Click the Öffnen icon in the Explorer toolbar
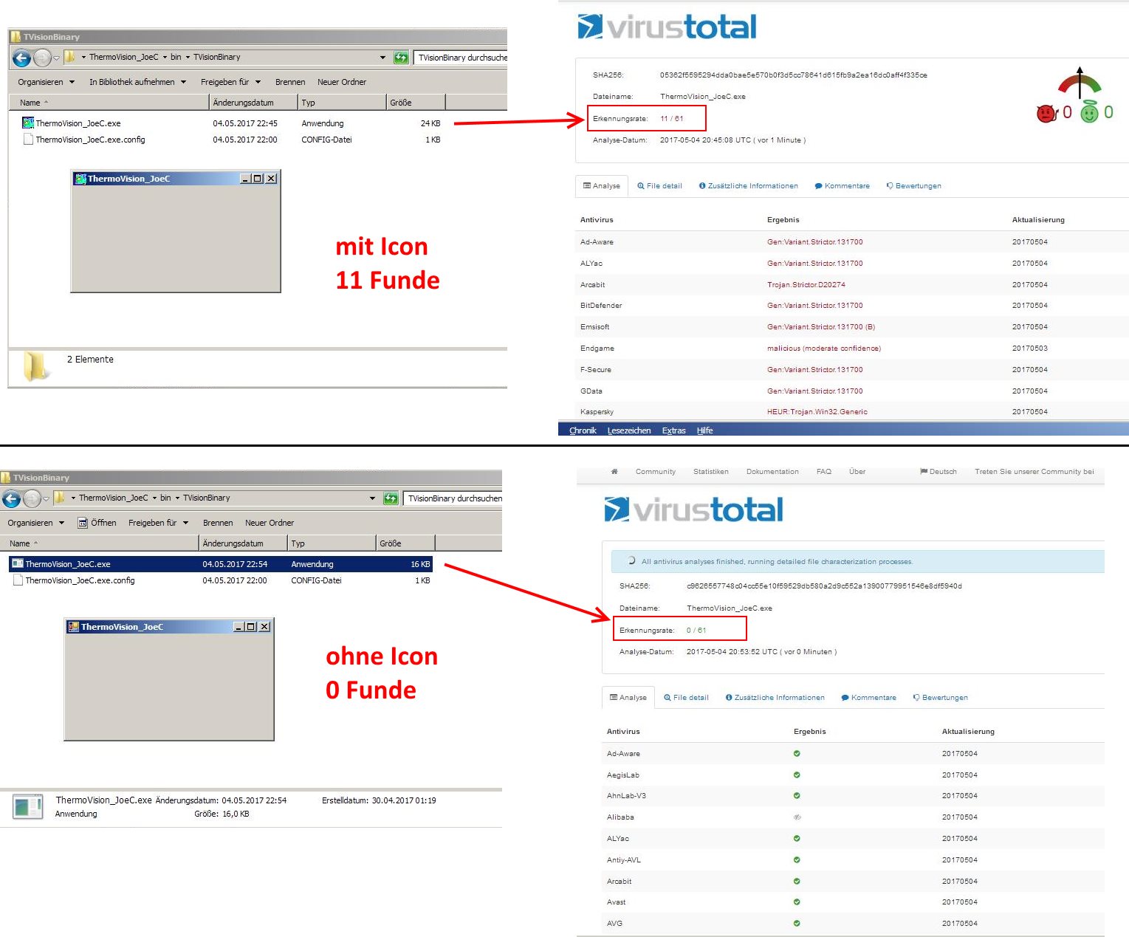This screenshot has height=937, width=1129. click(x=83, y=523)
